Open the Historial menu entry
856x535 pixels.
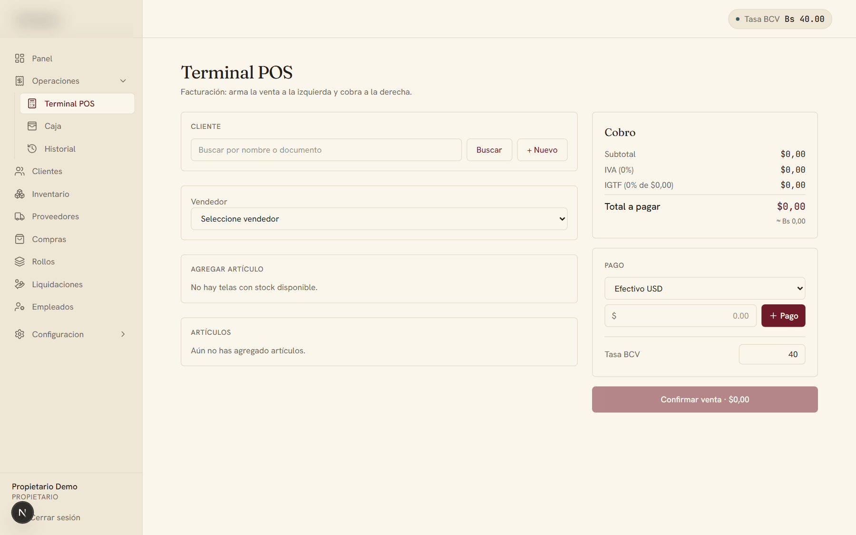tap(77, 149)
